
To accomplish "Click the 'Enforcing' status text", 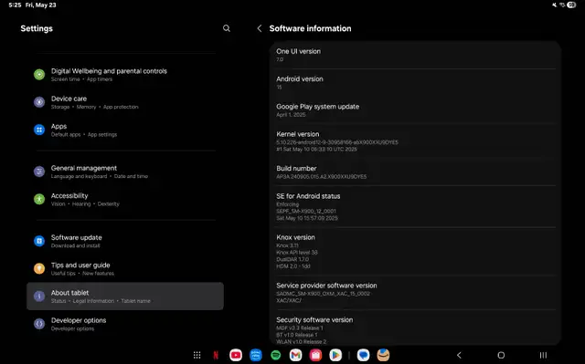I will tap(287, 204).
